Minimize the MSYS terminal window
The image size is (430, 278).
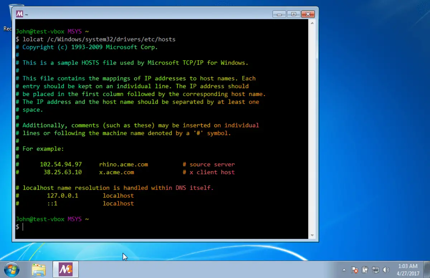[x=279, y=14]
